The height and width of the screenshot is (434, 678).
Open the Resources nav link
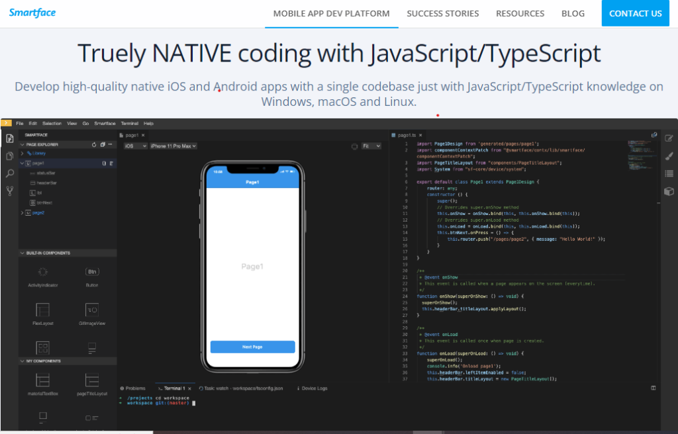coord(520,13)
